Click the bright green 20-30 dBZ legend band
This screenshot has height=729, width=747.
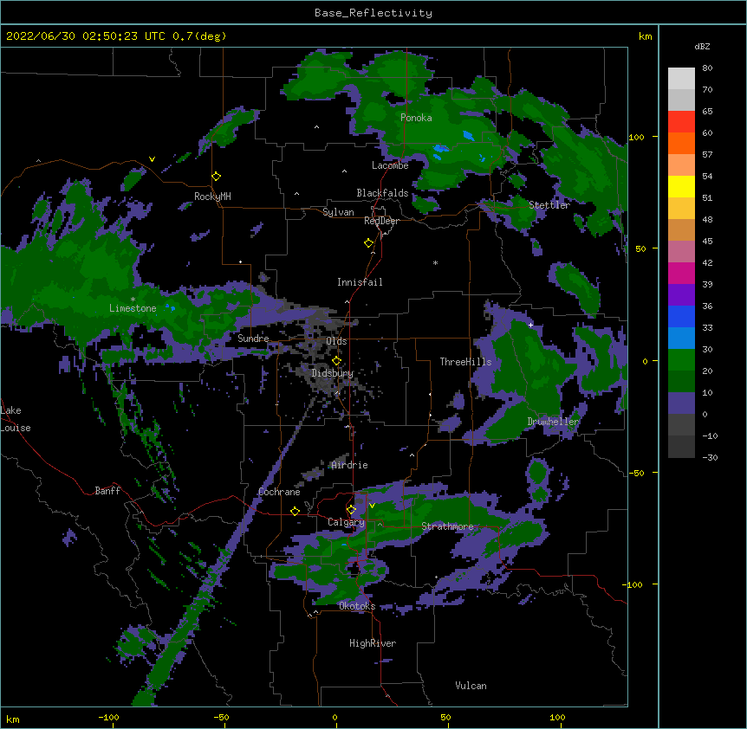(681, 360)
